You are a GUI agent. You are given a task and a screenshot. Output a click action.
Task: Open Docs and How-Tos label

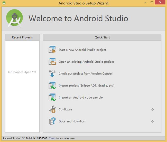[x=72, y=121]
